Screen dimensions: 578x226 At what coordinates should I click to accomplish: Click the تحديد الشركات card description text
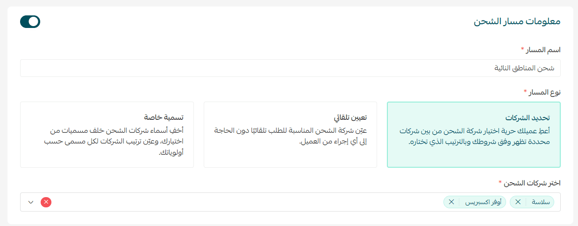(x=473, y=136)
